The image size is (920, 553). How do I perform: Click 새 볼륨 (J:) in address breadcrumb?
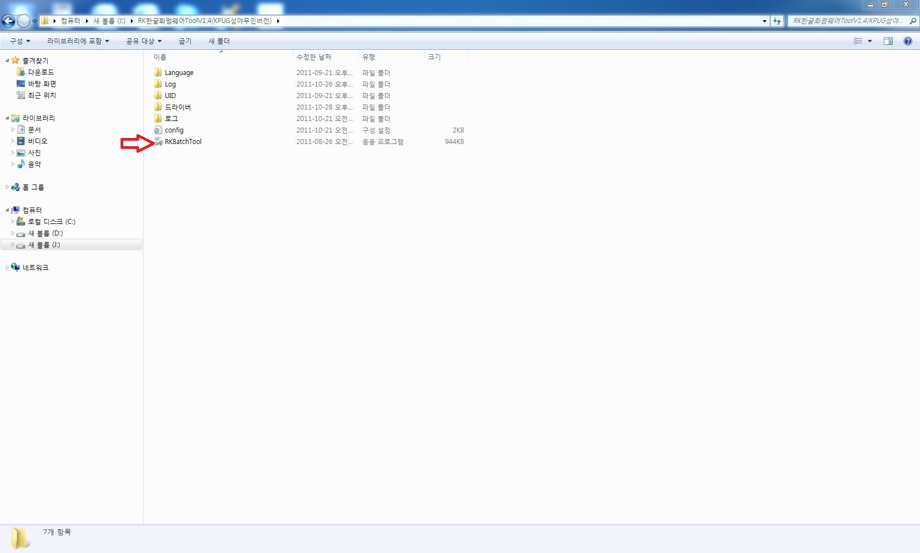click(x=109, y=21)
